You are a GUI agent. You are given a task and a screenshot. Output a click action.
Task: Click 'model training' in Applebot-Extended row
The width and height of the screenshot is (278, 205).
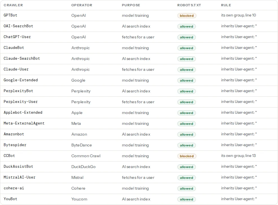click(x=135, y=113)
